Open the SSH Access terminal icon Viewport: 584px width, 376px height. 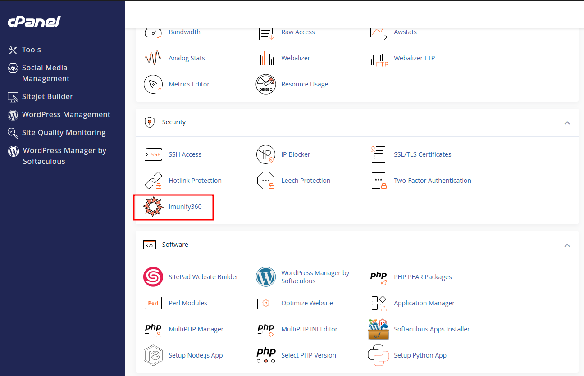153,154
